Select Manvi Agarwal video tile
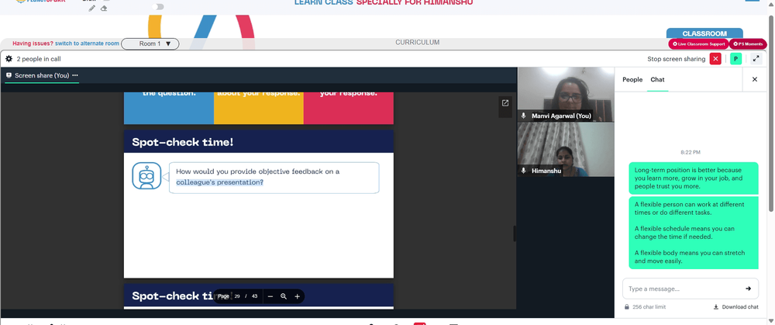 [566, 95]
